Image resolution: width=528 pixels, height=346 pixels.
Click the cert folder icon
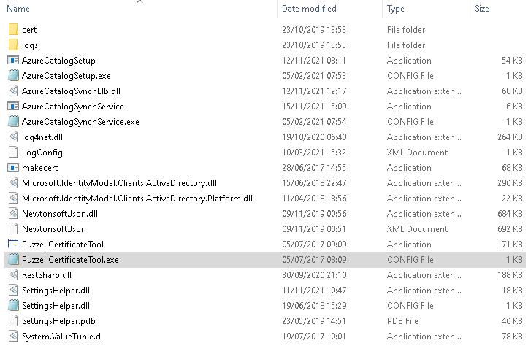13,30
